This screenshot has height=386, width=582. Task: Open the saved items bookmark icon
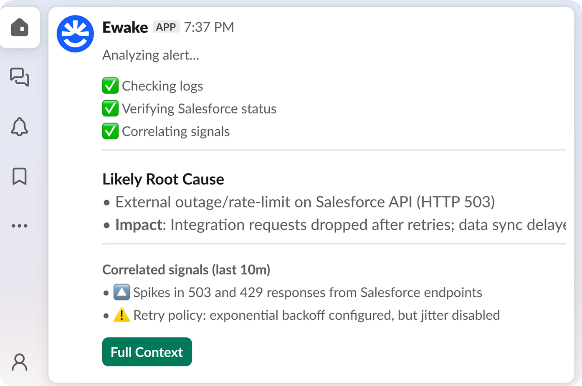tap(20, 176)
